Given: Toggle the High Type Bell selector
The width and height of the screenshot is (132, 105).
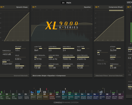Looking at the screenshot, I should click(83, 48).
